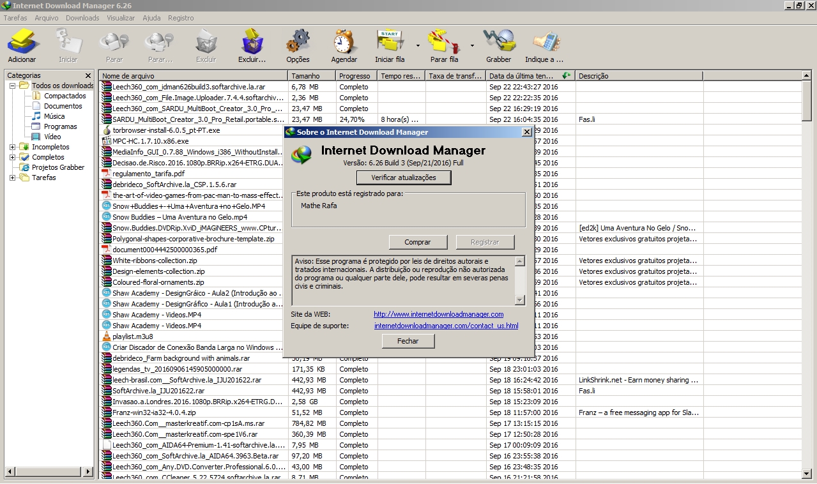Open dropdown arrow next to Parar fila
This screenshot has width=817, height=484.
472,46
